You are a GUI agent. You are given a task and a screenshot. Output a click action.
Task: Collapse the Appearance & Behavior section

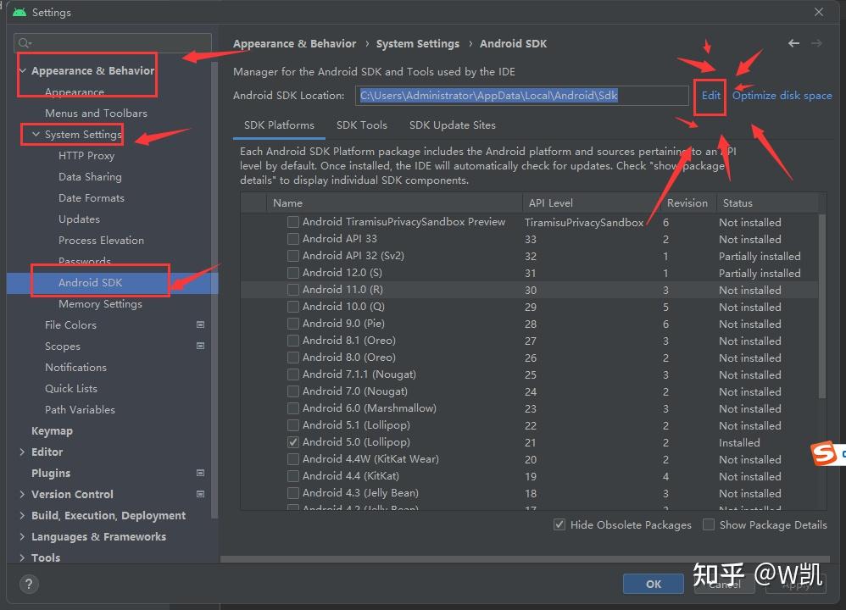[21, 70]
